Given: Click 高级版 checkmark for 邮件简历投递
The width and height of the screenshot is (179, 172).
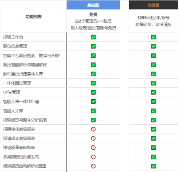Looking at the screenshot, I should tap(153, 74).
